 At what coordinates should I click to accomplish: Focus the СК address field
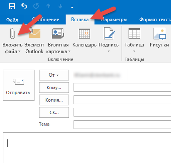pyautogui.click(x=122, y=112)
